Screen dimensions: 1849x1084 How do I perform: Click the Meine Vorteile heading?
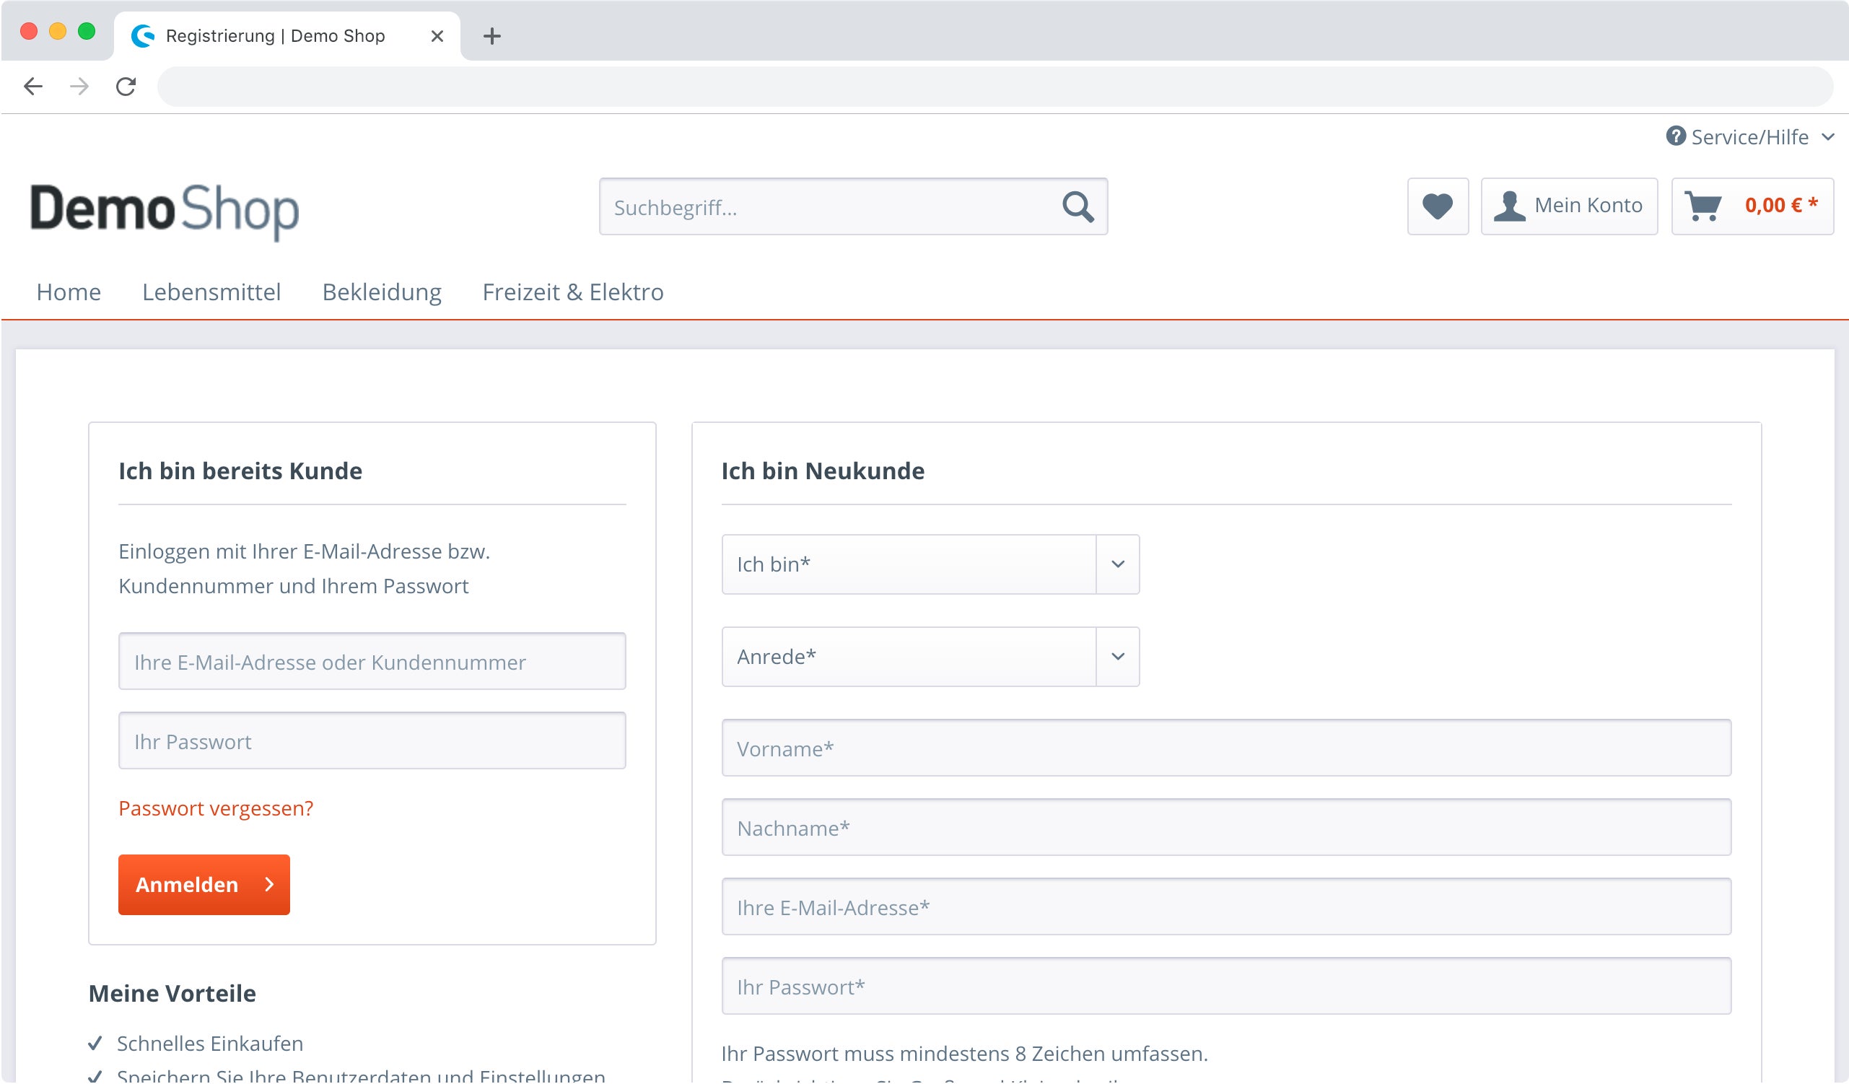pos(172,994)
